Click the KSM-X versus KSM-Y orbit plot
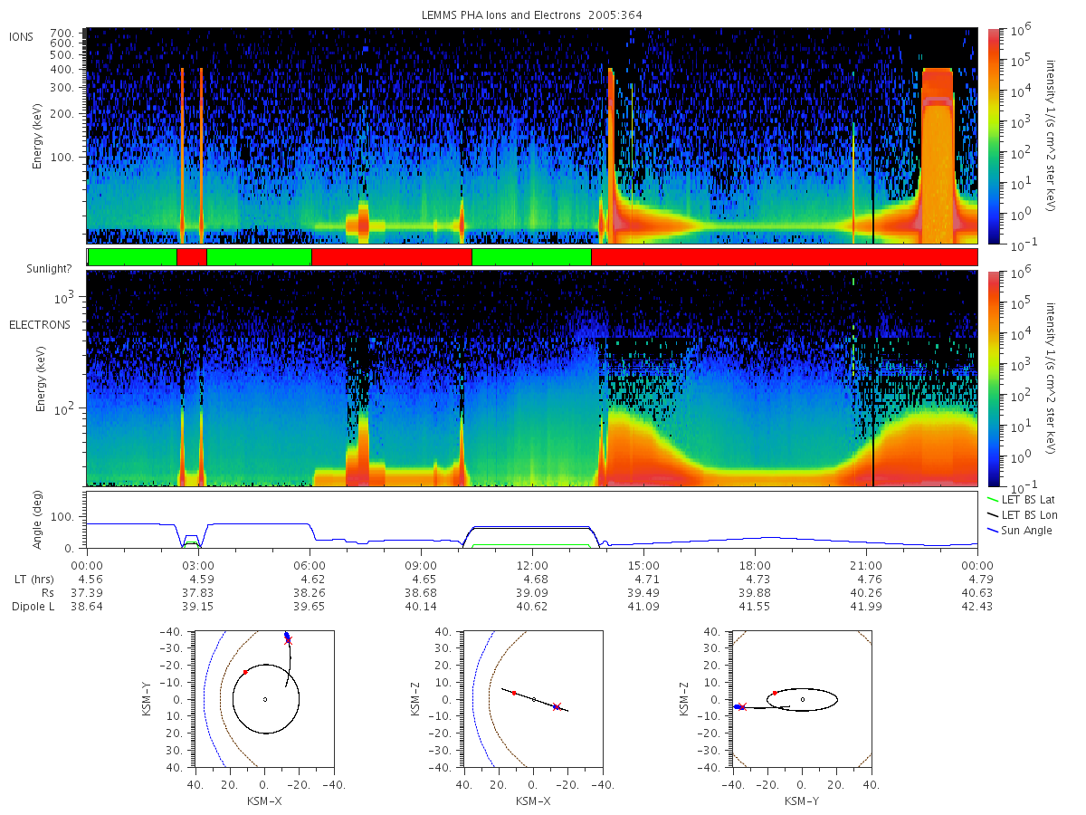 (x=264, y=699)
